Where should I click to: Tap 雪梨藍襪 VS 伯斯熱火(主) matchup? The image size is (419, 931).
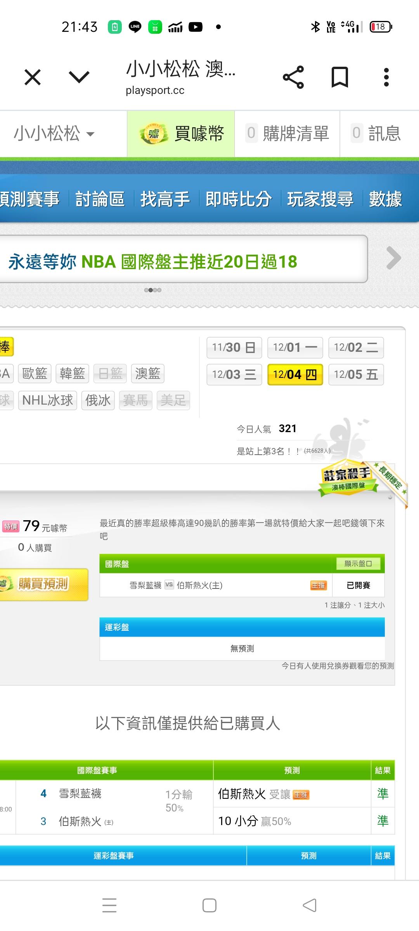[x=176, y=585]
